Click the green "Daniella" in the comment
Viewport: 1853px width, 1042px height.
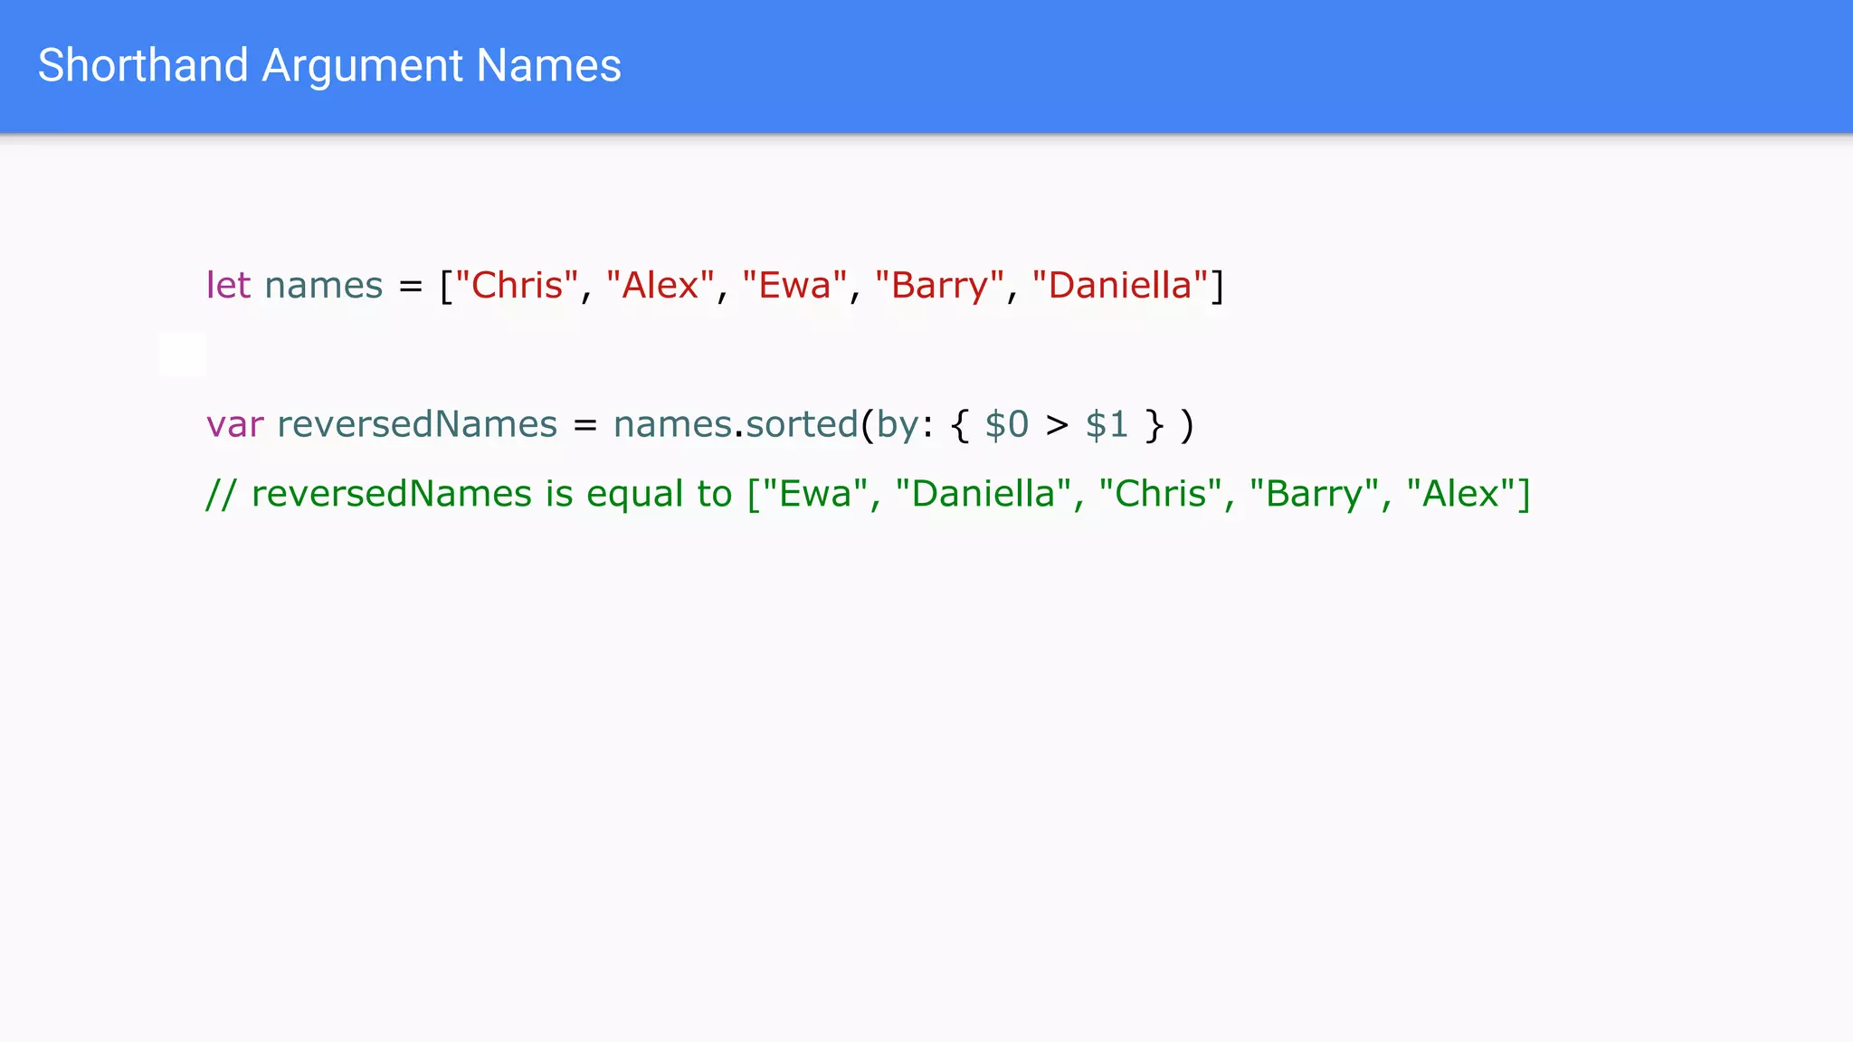[x=983, y=494]
